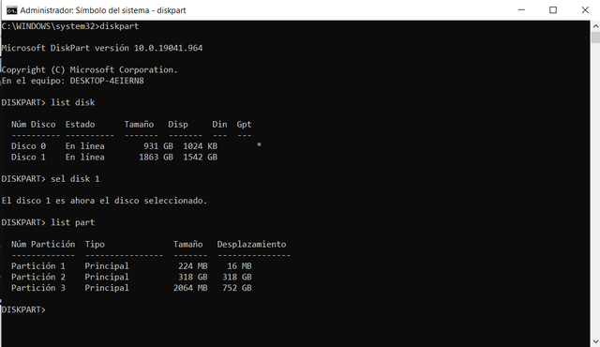Click the 'Núm Partición' column header
Image resolution: width=600 pixels, height=347 pixels.
[43, 244]
